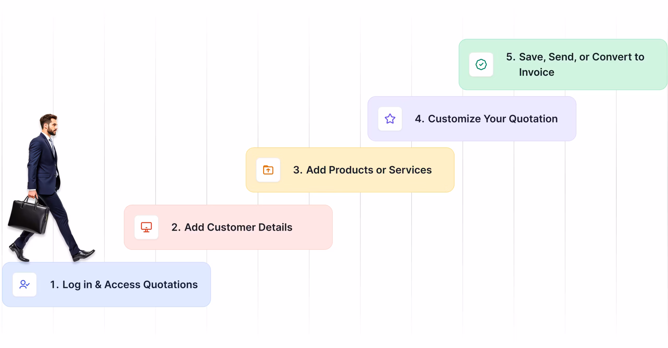The image size is (668, 348).
Task: Select "2. Add Customer Details" text
Action: (x=232, y=227)
